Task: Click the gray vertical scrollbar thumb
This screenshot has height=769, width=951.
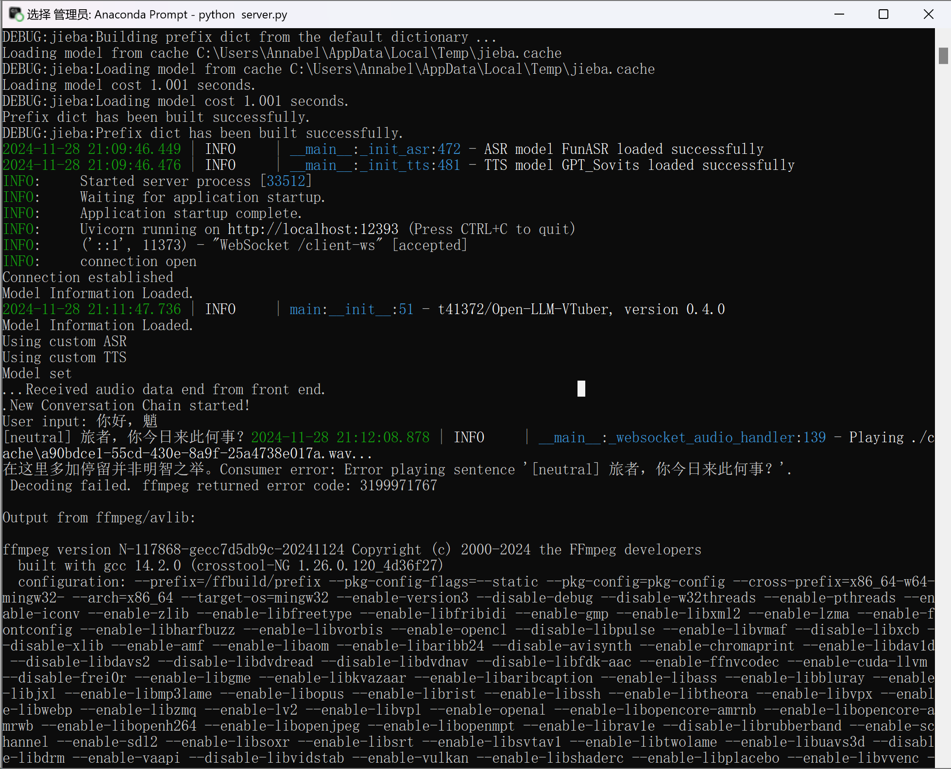Action: coord(943,56)
